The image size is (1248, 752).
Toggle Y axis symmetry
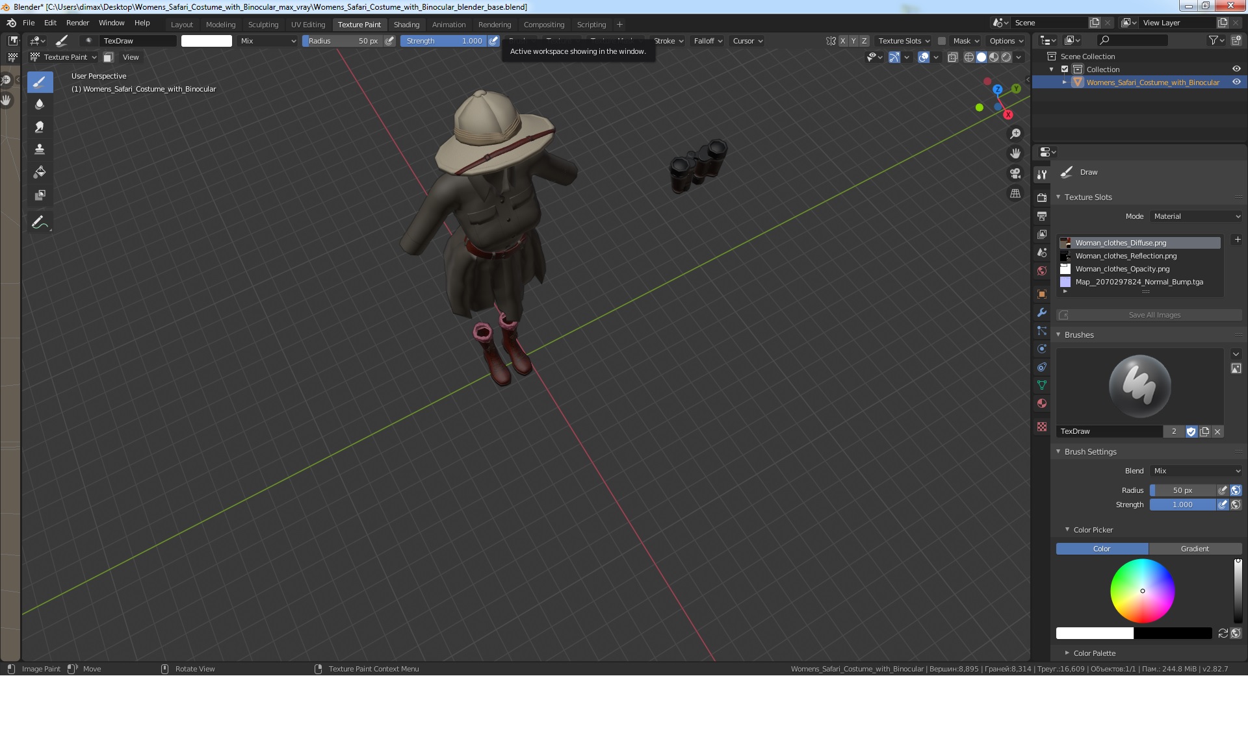[x=853, y=41]
